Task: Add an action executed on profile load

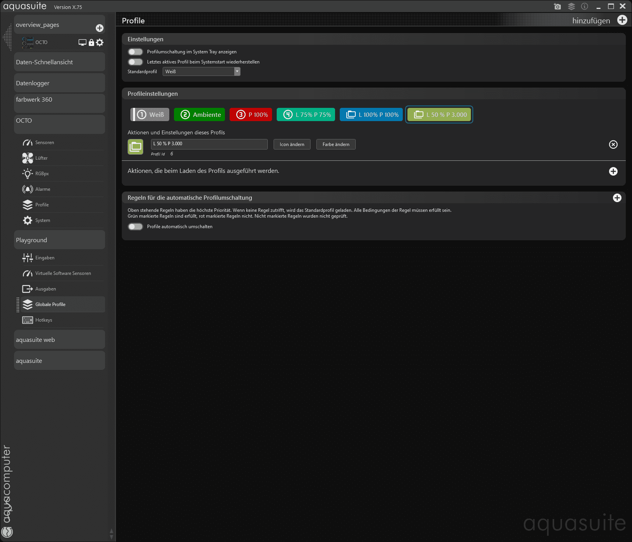Action: click(613, 171)
